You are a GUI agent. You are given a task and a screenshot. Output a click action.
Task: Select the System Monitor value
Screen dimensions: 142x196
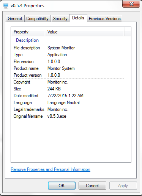coord(61,48)
